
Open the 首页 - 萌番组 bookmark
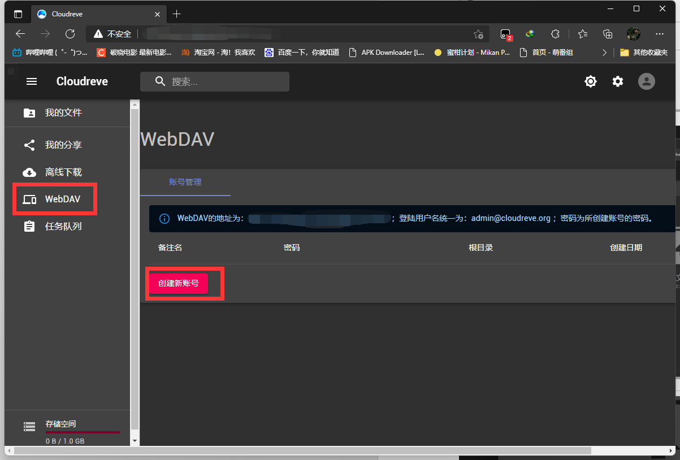point(546,52)
